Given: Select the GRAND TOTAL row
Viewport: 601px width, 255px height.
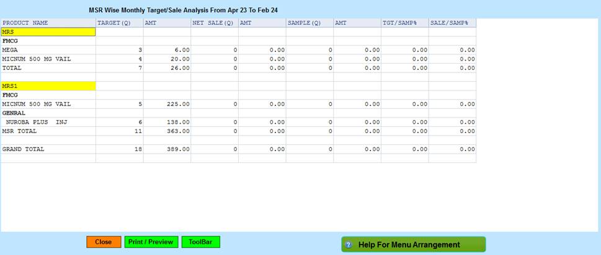Looking at the screenshot, I should click(x=24, y=149).
